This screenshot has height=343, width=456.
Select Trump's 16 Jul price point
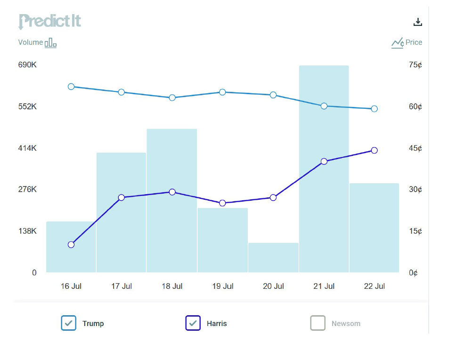pyautogui.click(x=71, y=87)
